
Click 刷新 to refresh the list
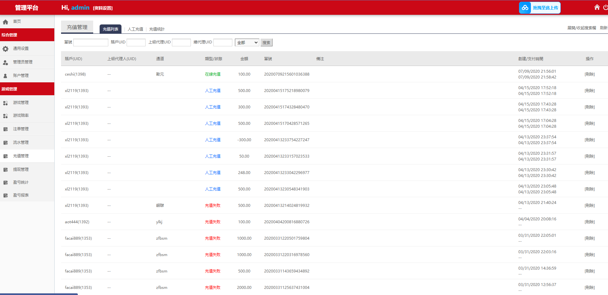pos(604,28)
